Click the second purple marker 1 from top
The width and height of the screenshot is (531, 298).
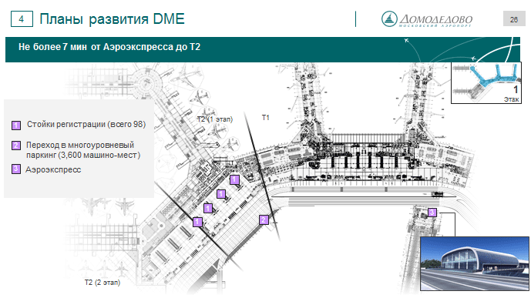click(x=221, y=194)
